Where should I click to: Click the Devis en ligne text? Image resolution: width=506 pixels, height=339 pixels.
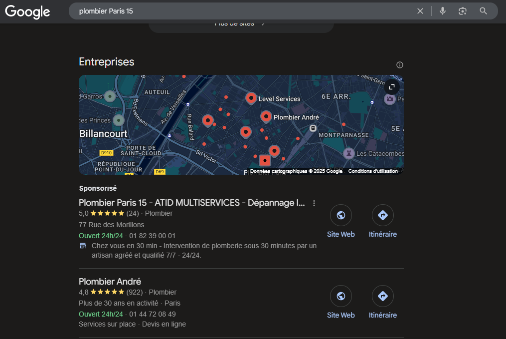164,324
